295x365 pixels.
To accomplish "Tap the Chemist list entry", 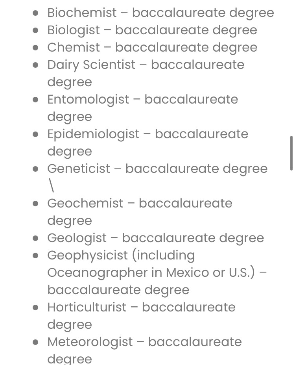I will pyautogui.click(x=152, y=47).
